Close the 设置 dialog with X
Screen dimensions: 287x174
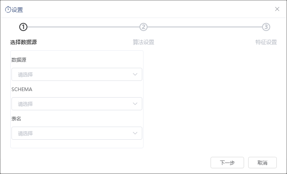pos(277,9)
